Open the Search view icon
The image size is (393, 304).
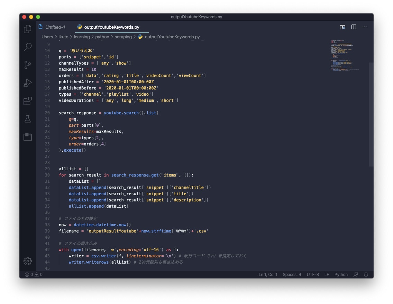(x=28, y=47)
